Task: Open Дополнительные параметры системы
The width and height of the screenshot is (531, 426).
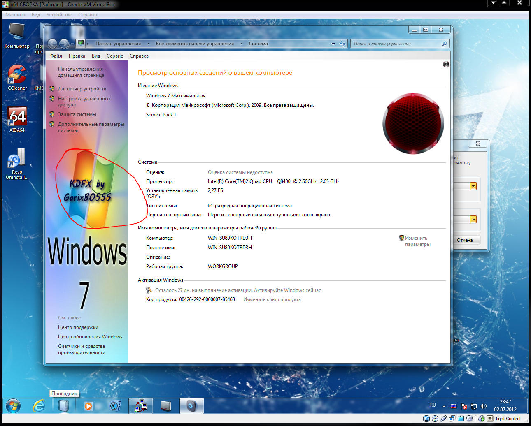Action: [91, 127]
